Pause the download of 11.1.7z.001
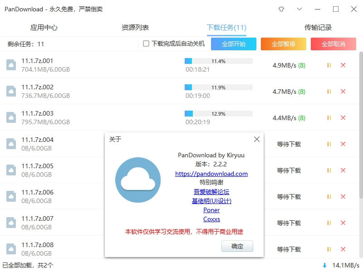The height and width of the screenshot is (272, 363). click(x=329, y=65)
